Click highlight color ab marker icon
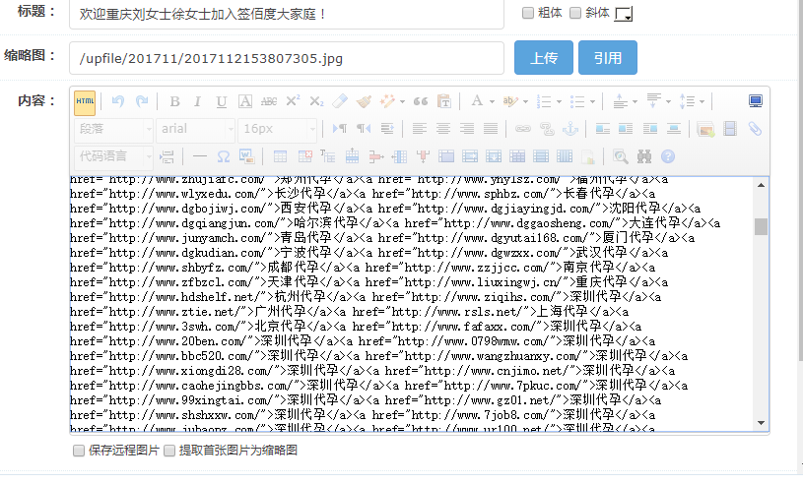 pos(509,101)
